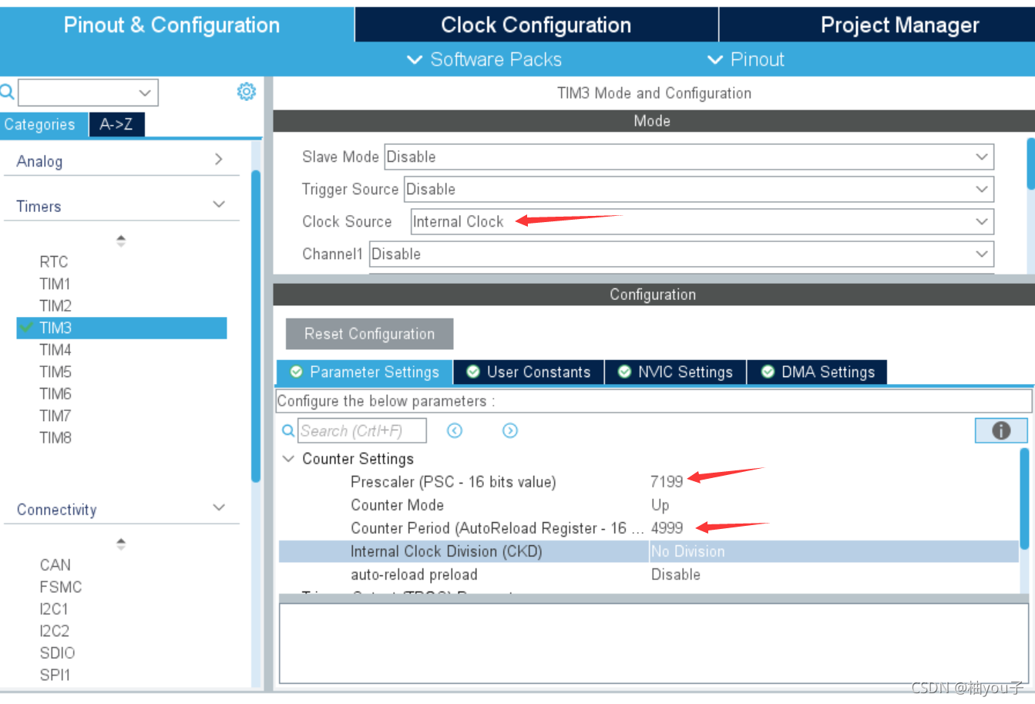Open the Channel1 dropdown
Screen dimensions: 1035x704
click(x=681, y=254)
